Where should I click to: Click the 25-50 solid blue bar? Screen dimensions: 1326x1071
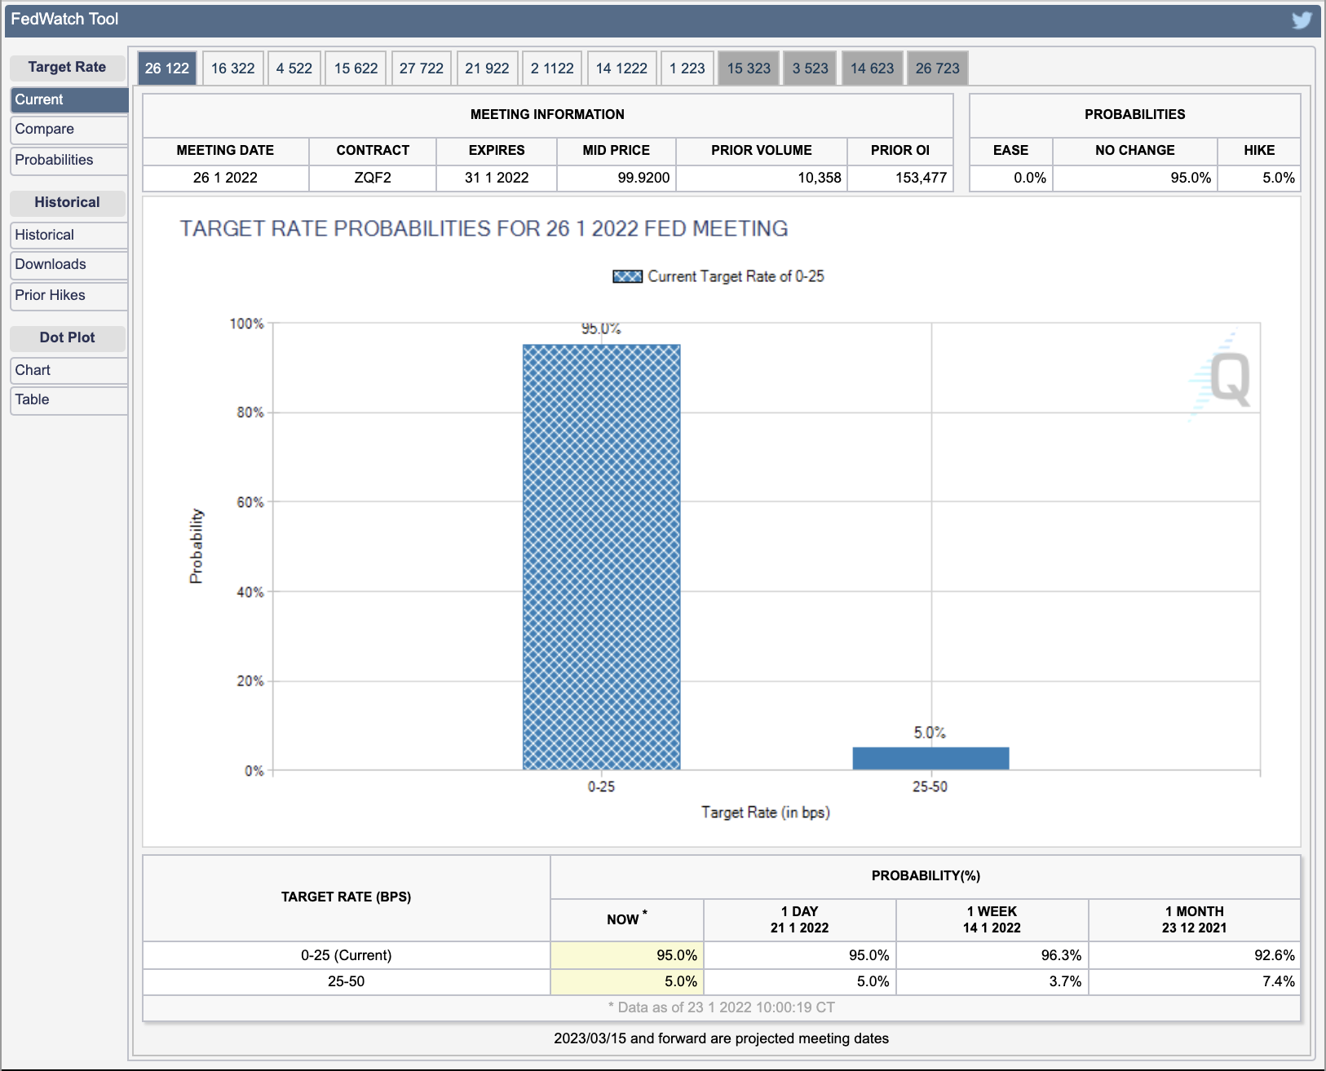click(930, 758)
